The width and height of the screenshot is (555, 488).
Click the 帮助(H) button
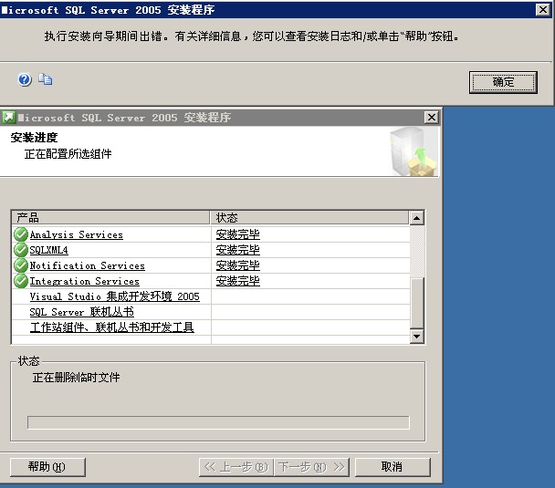pos(47,467)
